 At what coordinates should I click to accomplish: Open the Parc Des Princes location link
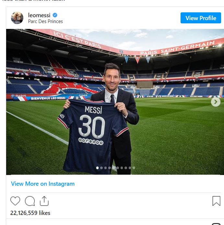pyautogui.click(x=45, y=21)
